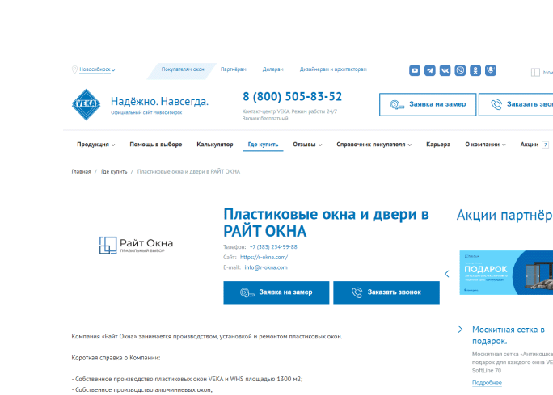Viewport: 553px width, 395px height.
Task: Expand the О компании menu
Action: pos(485,145)
